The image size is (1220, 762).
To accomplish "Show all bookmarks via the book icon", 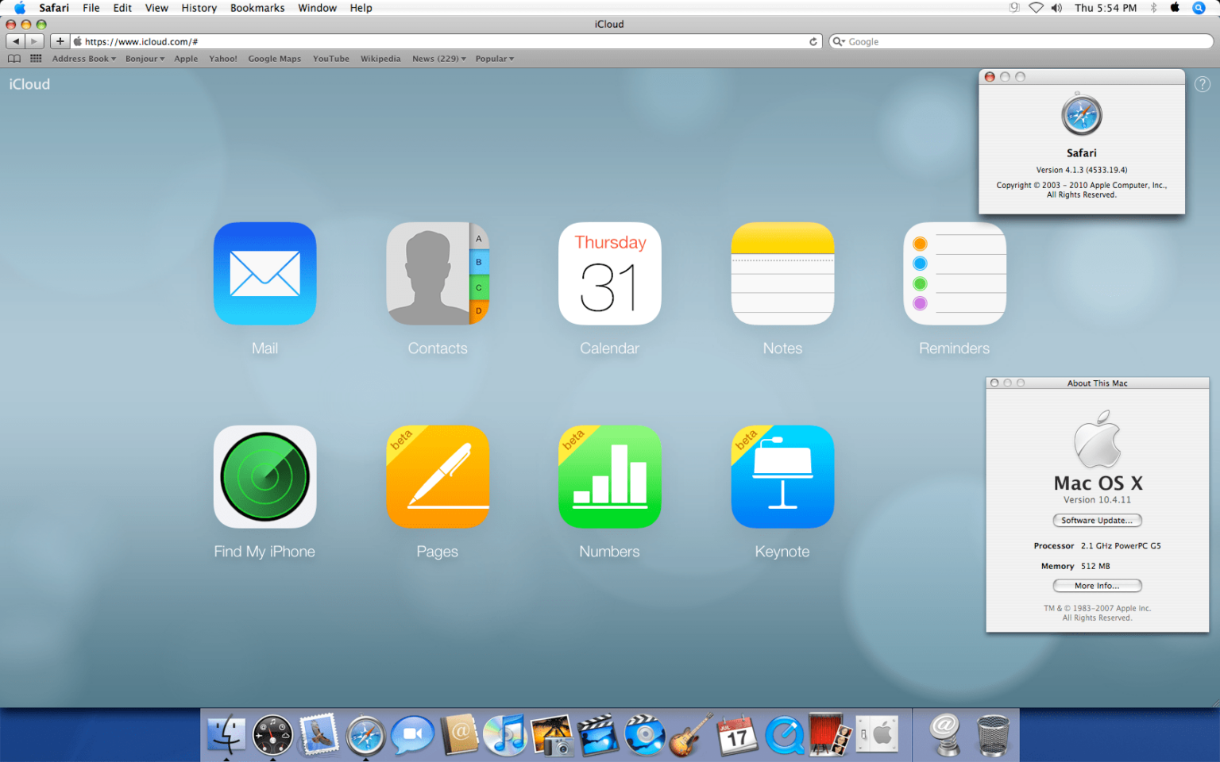I will (x=14, y=59).
